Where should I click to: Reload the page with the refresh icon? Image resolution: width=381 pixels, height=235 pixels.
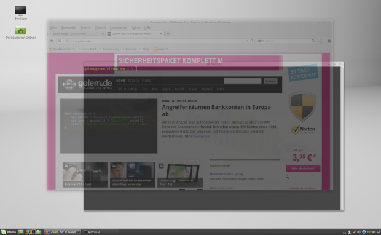coord(252,41)
